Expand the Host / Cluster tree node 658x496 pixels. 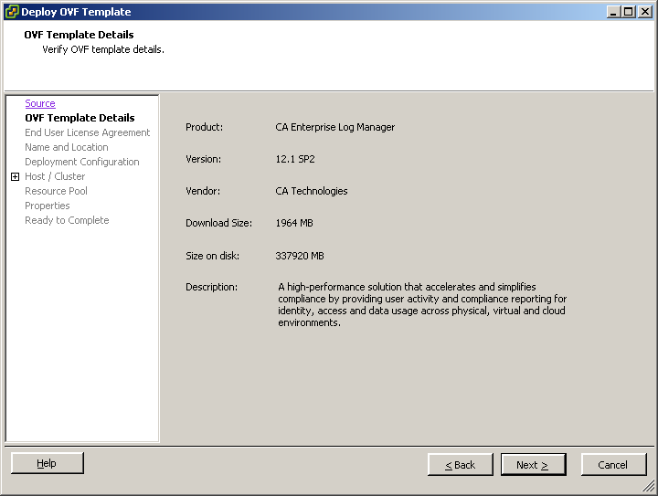(x=15, y=177)
